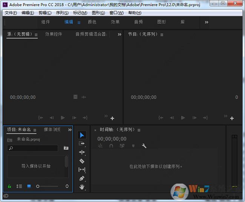Expand hidden workspaces with double chevron
This screenshot has height=202, width=245.
point(207,22)
